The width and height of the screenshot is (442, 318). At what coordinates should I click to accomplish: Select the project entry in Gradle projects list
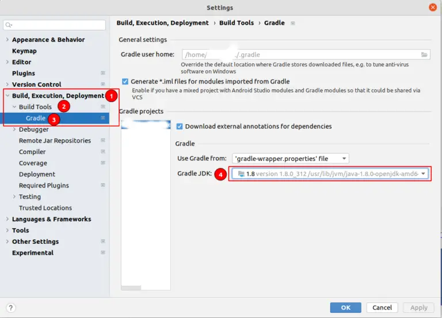[x=146, y=124]
